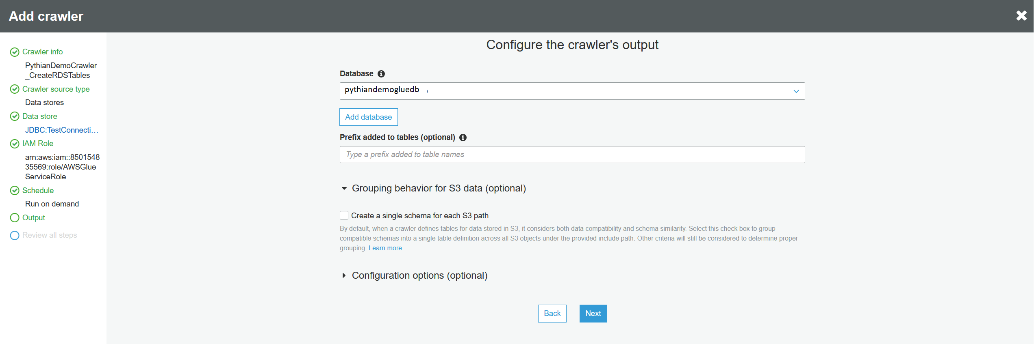This screenshot has width=1034, height=344.
Task: Click the table prefix input field
Action: (x=572, y=155)
